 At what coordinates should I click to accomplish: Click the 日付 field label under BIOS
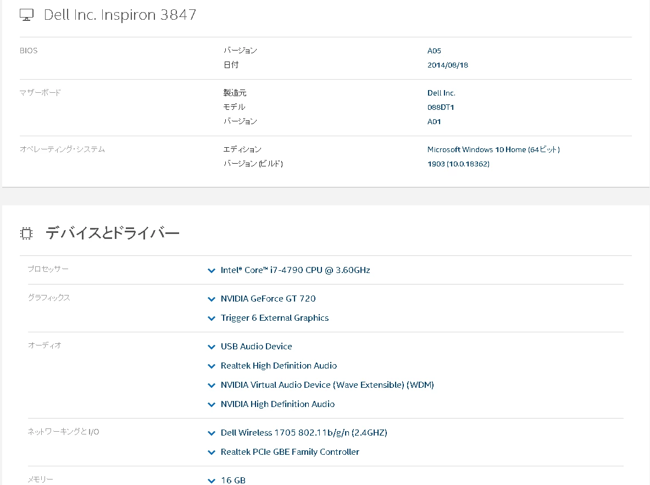coord(231,65)
